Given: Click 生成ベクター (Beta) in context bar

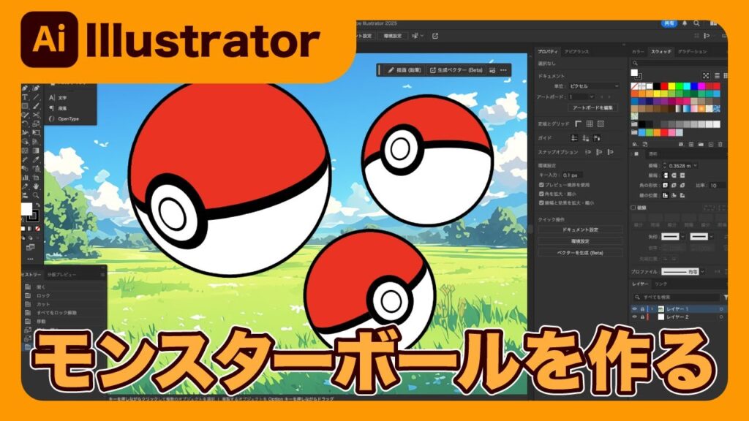Looking at the screenshot, I should pos(456,70).
